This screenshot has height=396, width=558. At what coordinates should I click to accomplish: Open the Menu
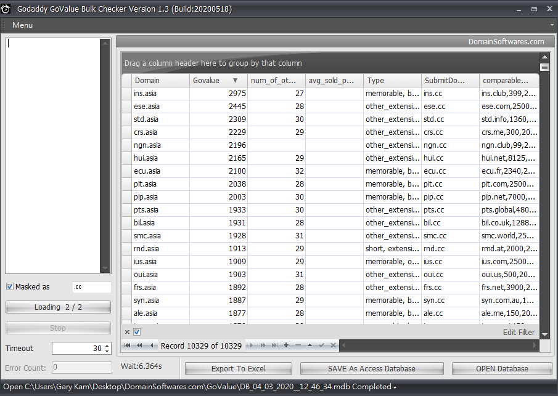pyautogui.click(x=22, y=25)
